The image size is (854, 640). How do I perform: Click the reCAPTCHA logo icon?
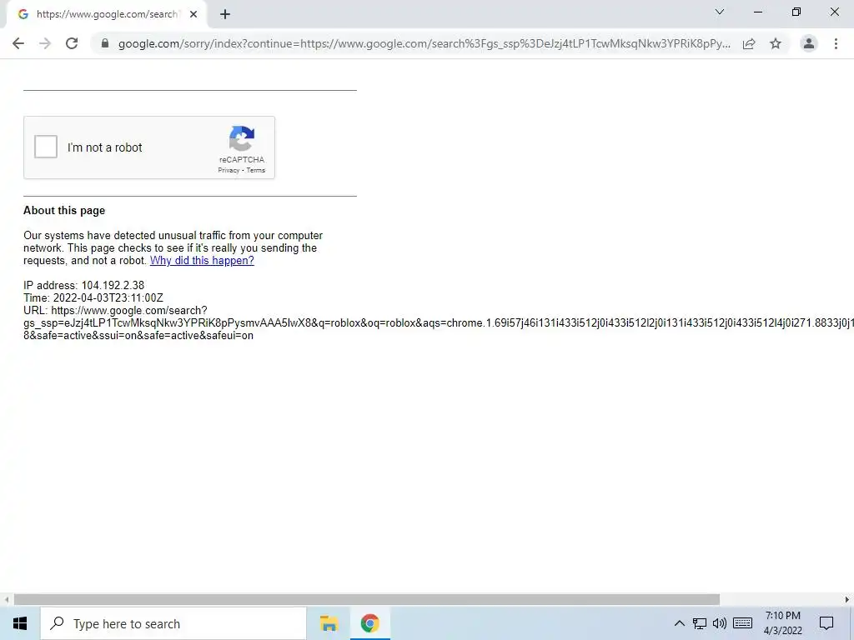(x=242, y=138)
